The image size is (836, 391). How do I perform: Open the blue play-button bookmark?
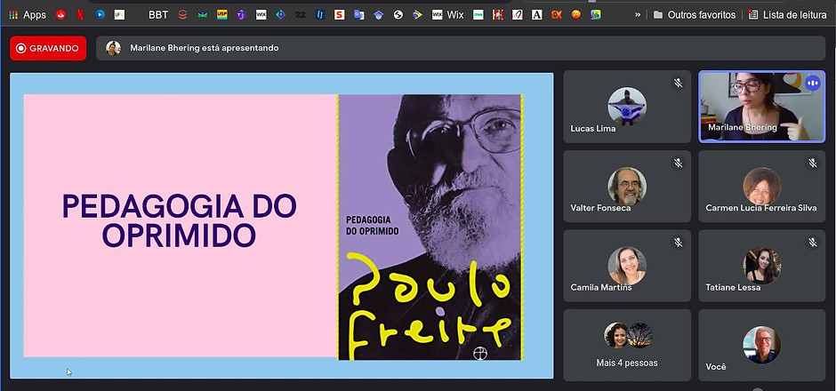[100, 15]
